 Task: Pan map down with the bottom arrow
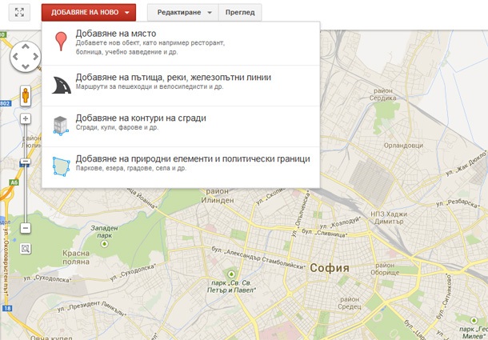(26, 66)
